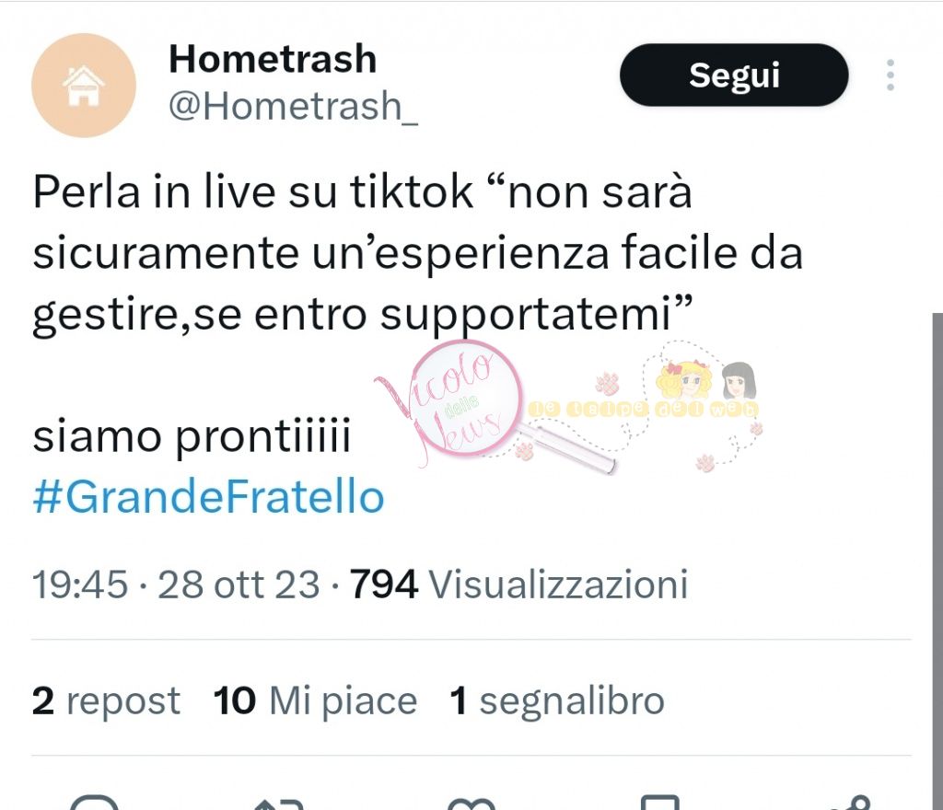The height and width of the screenshot is (810, 943).
Task: Tap the repost arrows icon
Action: coord(279,804)
